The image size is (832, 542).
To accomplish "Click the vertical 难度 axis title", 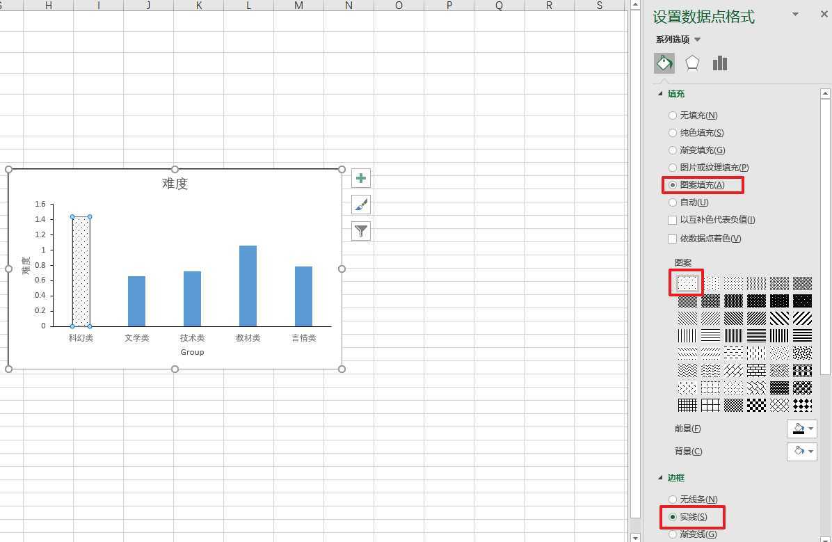I will point(26,265).
